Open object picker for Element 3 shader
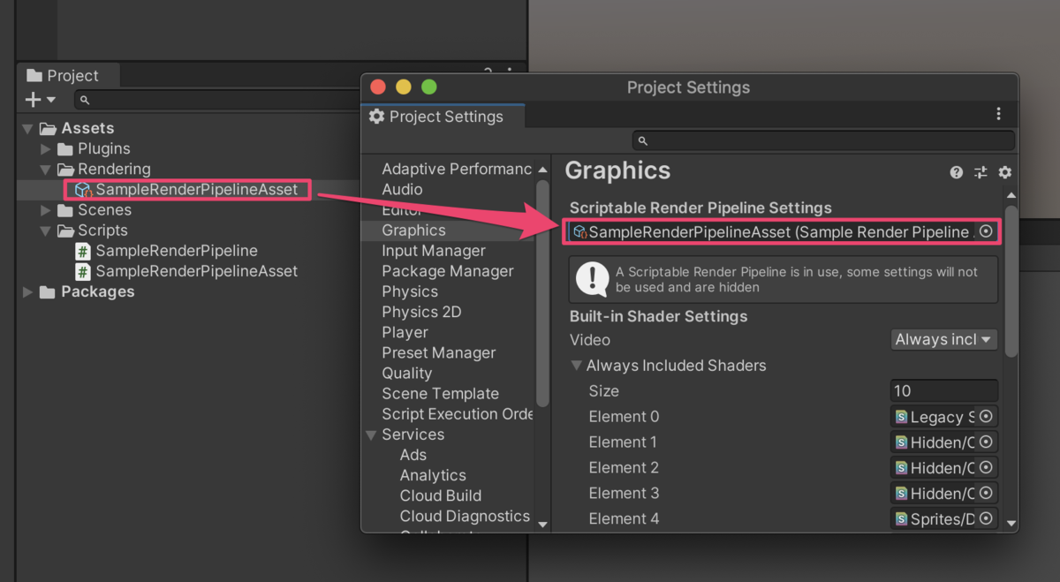This screenshot has width=1060, height=582. (987, 494)
